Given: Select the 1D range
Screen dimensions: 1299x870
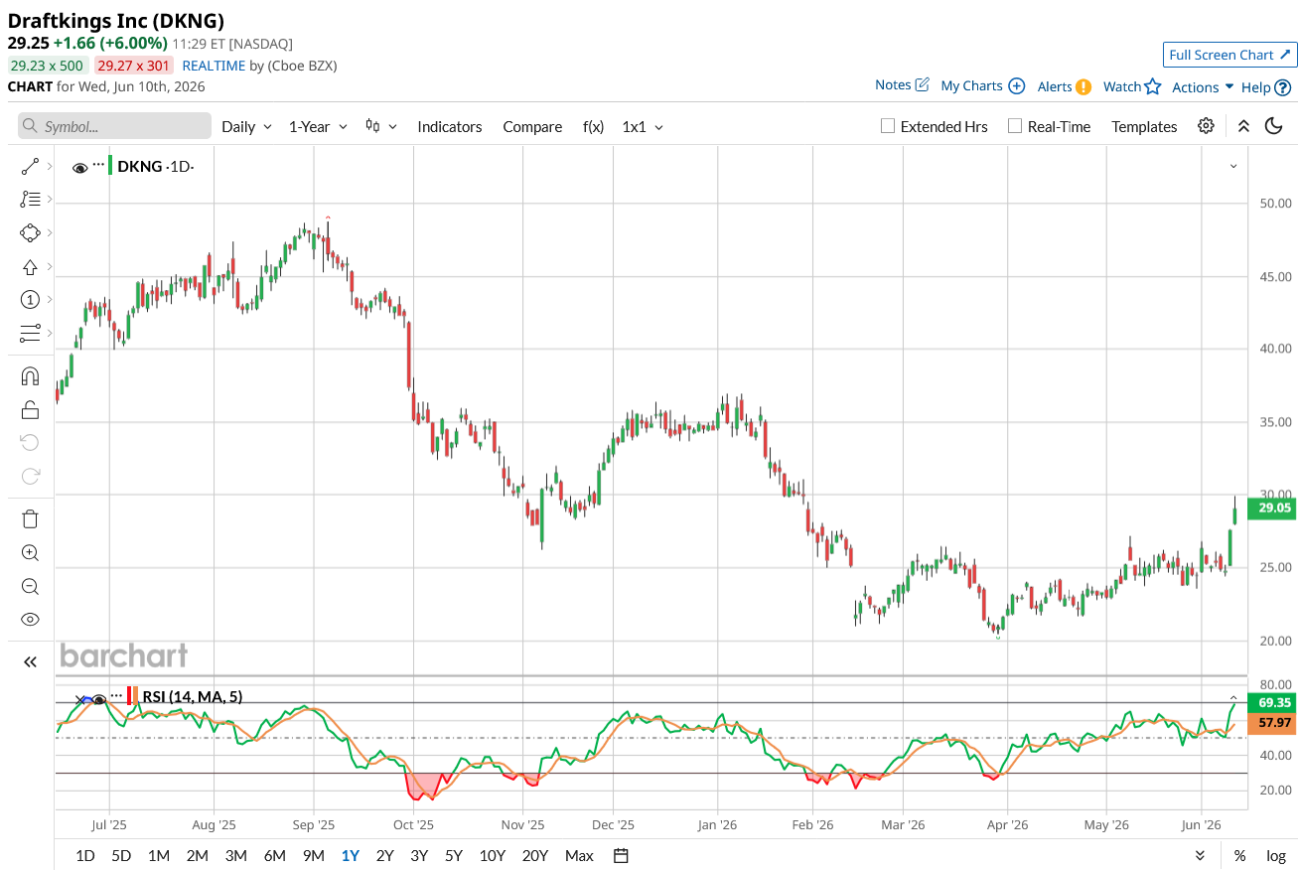Looking at the screenshot, I should 85,856.
